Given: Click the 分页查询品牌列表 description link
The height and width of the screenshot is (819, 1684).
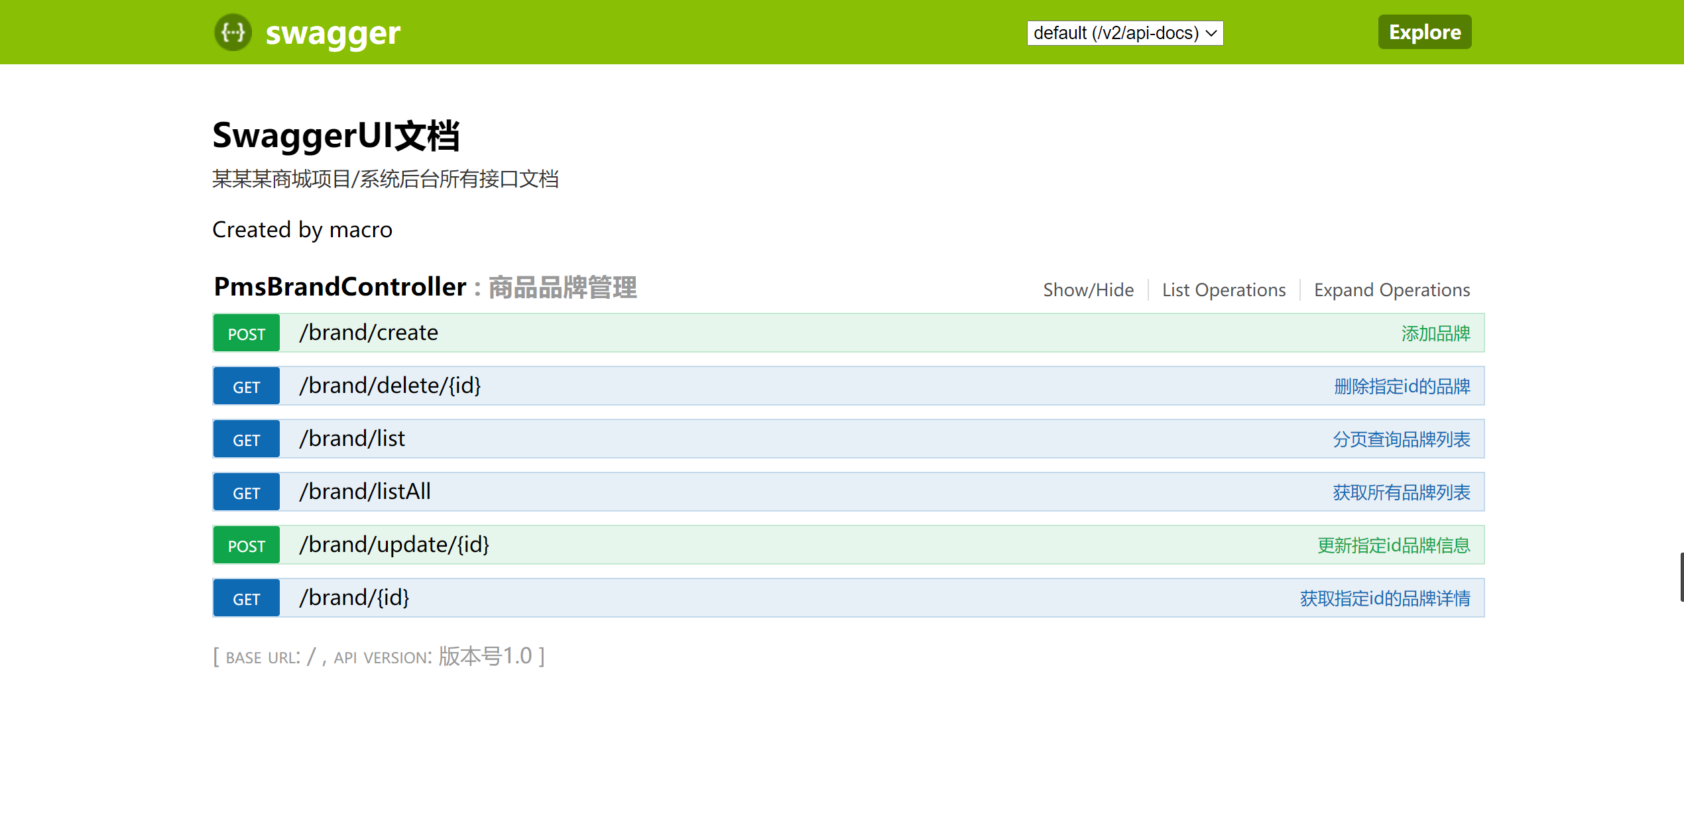Looking at the screenshot, I should [1401, 439].
